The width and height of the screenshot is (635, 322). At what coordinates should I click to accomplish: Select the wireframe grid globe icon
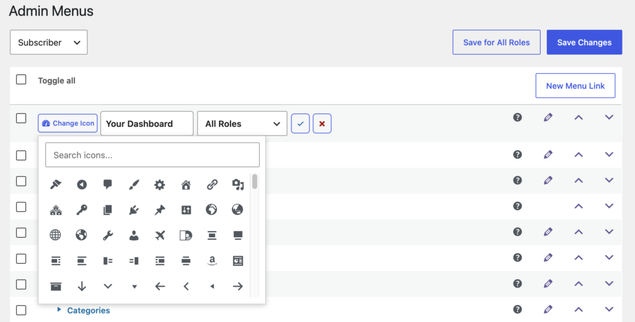pyautogui.click(x=55, y=235)
